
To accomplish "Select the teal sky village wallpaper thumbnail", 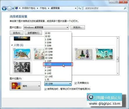I will click(105, 54).
